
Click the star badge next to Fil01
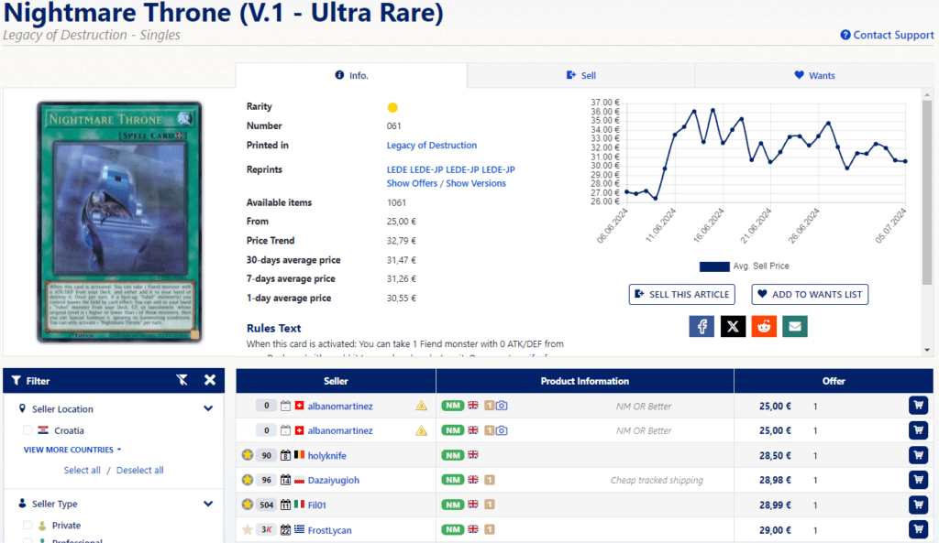[x=248, y=505]
